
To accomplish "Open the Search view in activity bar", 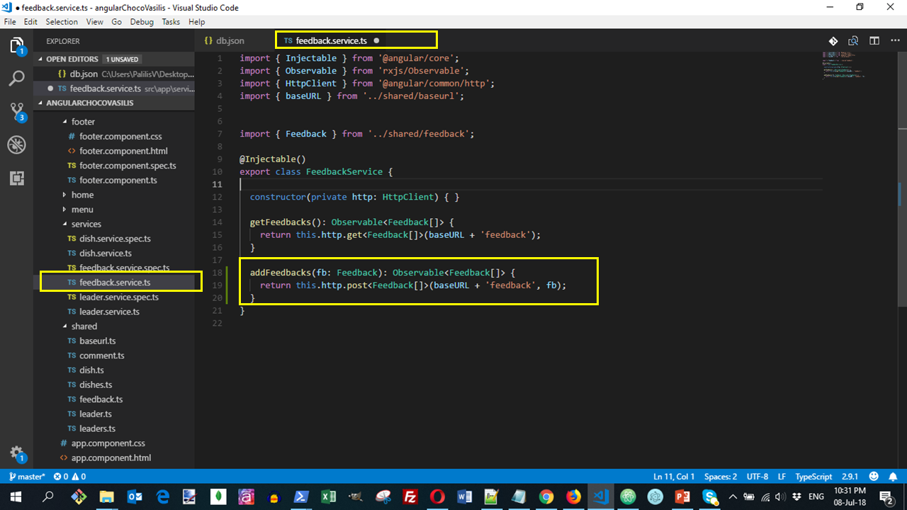I will (x=16, y=78).
